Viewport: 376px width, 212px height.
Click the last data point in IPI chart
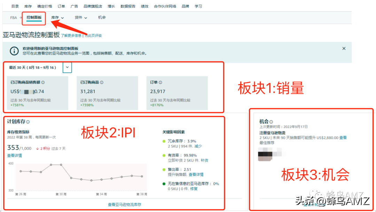coord(142,176)
